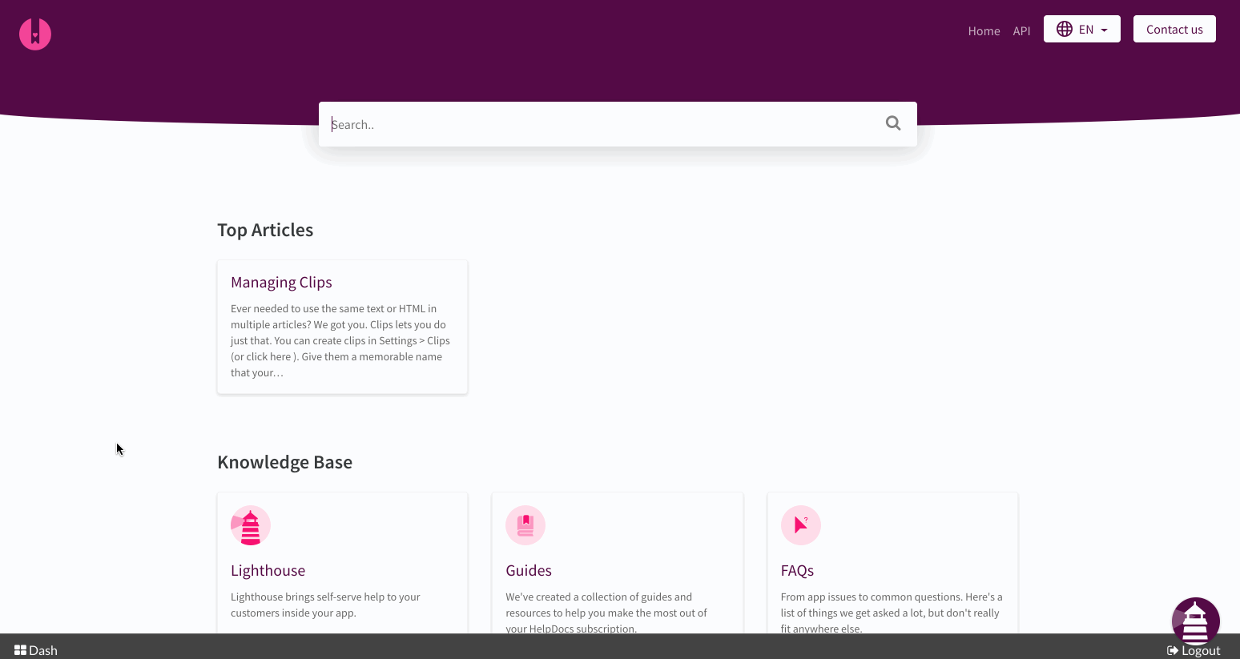The width and height of the screenshot is (1240, 659).
Task: Click the Contact us button
Action: (1174, 29)
